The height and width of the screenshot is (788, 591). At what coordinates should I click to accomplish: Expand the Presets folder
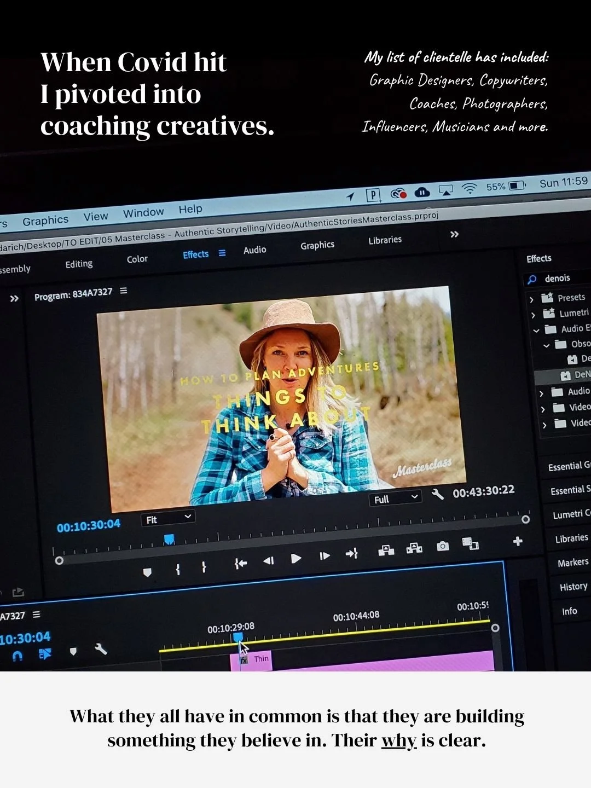[x=531, y=300]
